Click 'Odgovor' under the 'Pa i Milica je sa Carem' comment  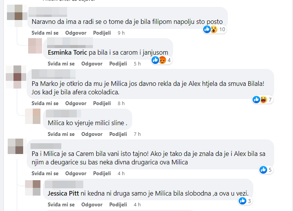(x=76, y=173)
